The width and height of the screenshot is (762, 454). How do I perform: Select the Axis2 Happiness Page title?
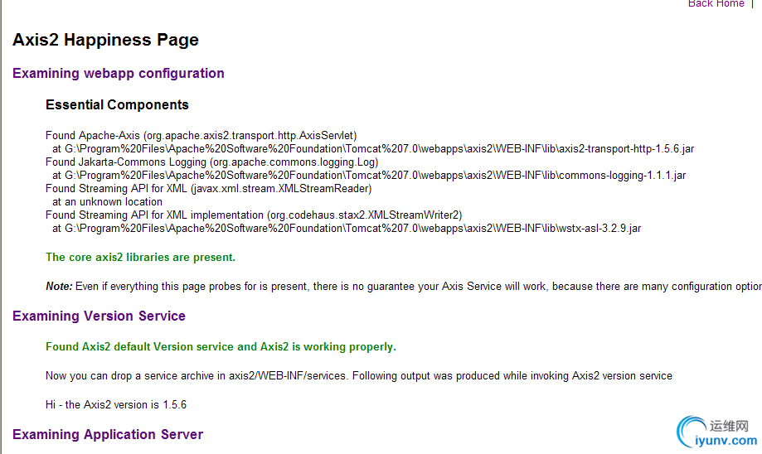[105, 40]
